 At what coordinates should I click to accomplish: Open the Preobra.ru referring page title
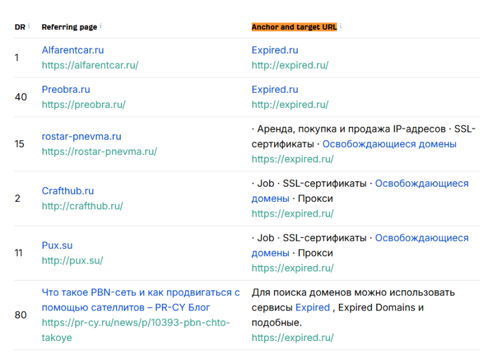[66, 90]
